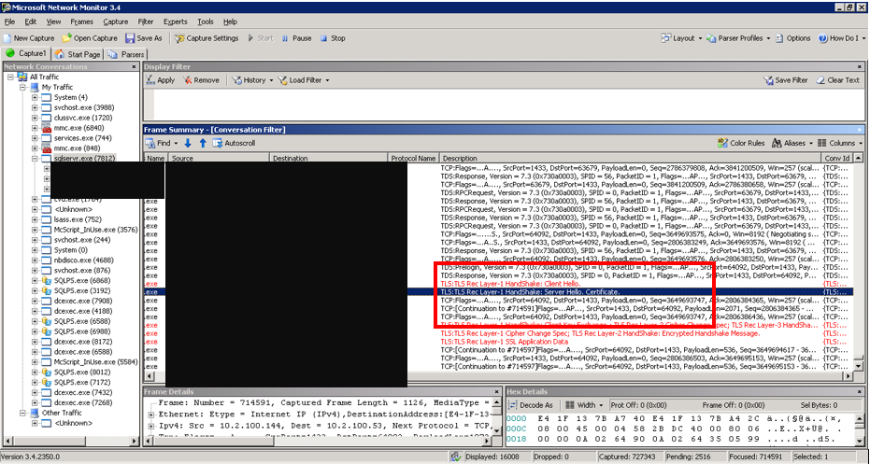The image size is (870, 464).
Task: Click the find next down arrow icon
Action: click(x=188, y=143)
